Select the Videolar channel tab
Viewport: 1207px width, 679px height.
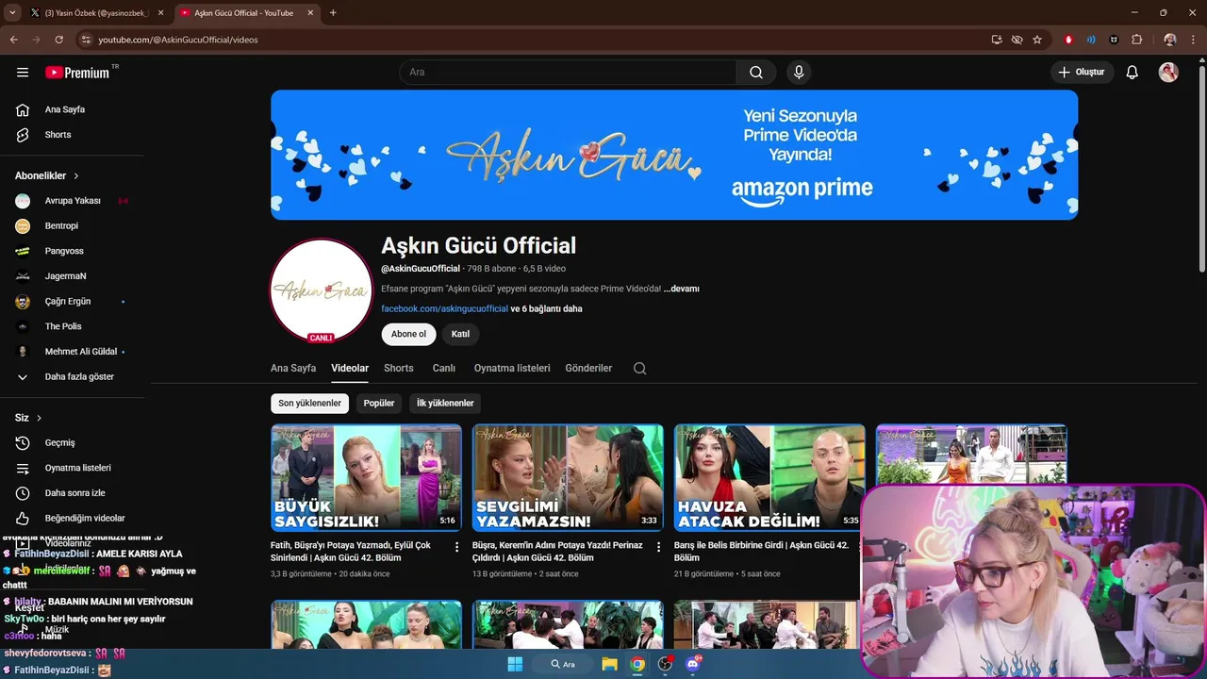[x=350, y=368]
